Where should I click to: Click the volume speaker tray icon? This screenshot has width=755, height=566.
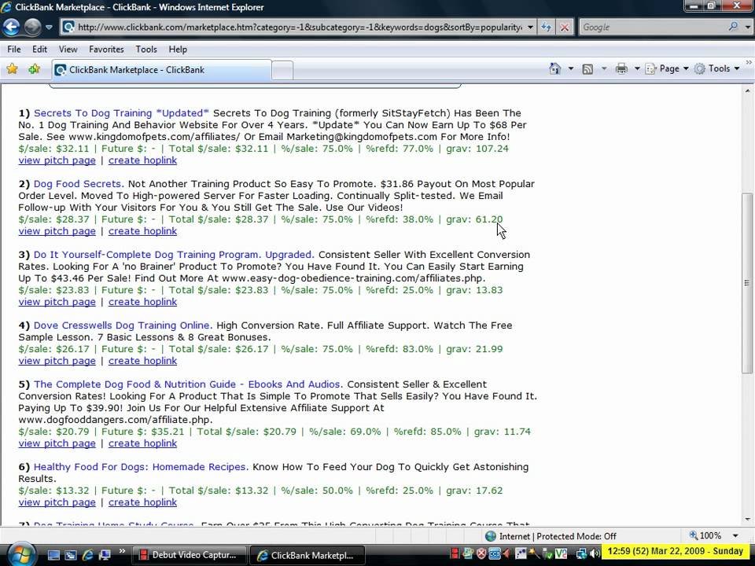595,554
